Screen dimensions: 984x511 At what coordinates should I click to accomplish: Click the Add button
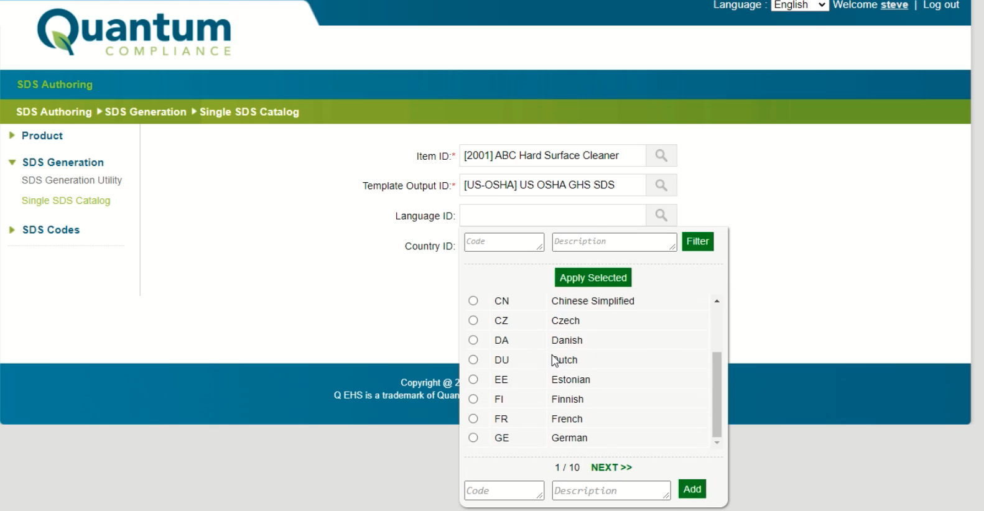tap(692, 489)
